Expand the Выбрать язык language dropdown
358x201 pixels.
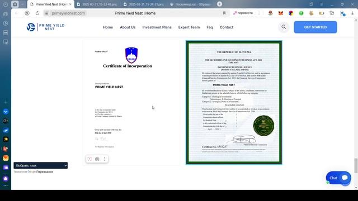point(41,165)
